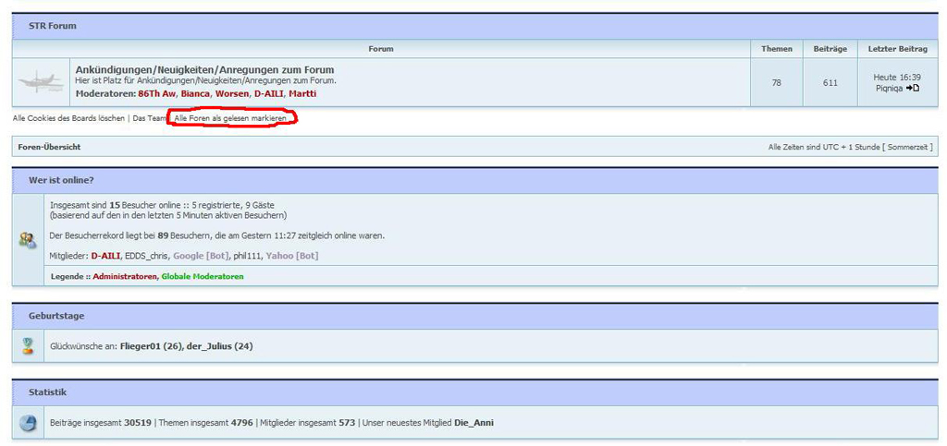
Task: Open phil111 member profile
Action: tap(248, 256)
